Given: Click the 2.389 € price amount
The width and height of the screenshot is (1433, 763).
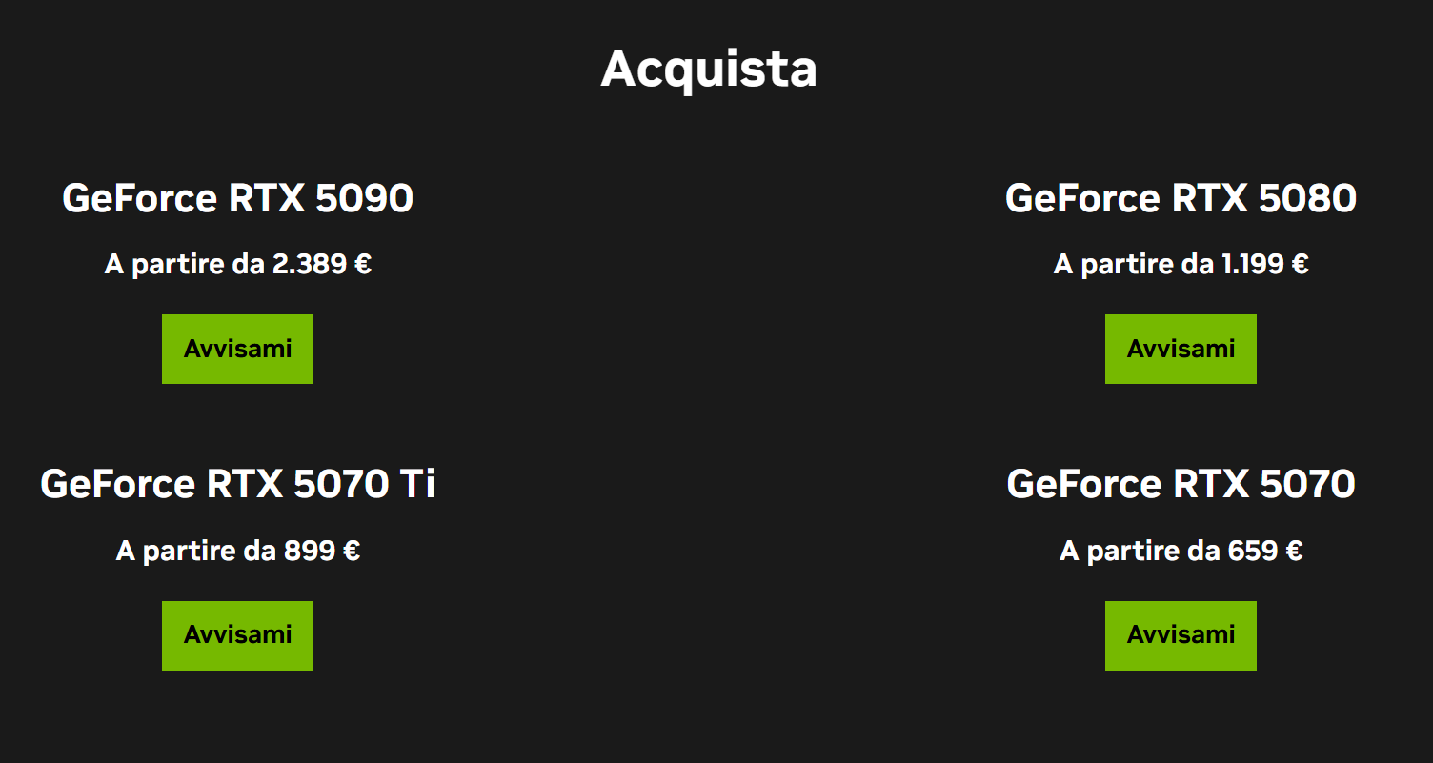Looking at the screenshot, I should (x=321, y=264).
